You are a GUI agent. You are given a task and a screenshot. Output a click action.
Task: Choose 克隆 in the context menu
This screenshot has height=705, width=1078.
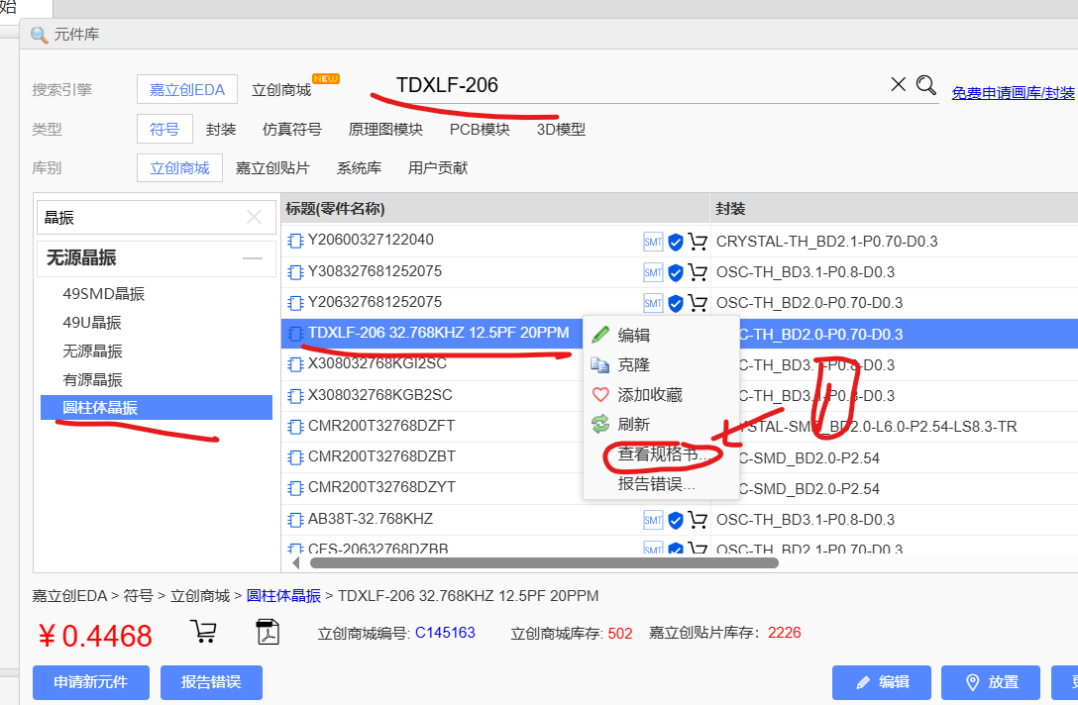point(661,364)
